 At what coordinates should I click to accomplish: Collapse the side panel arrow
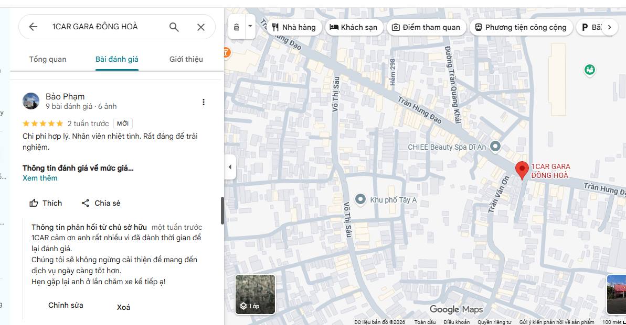coord(230,167)
